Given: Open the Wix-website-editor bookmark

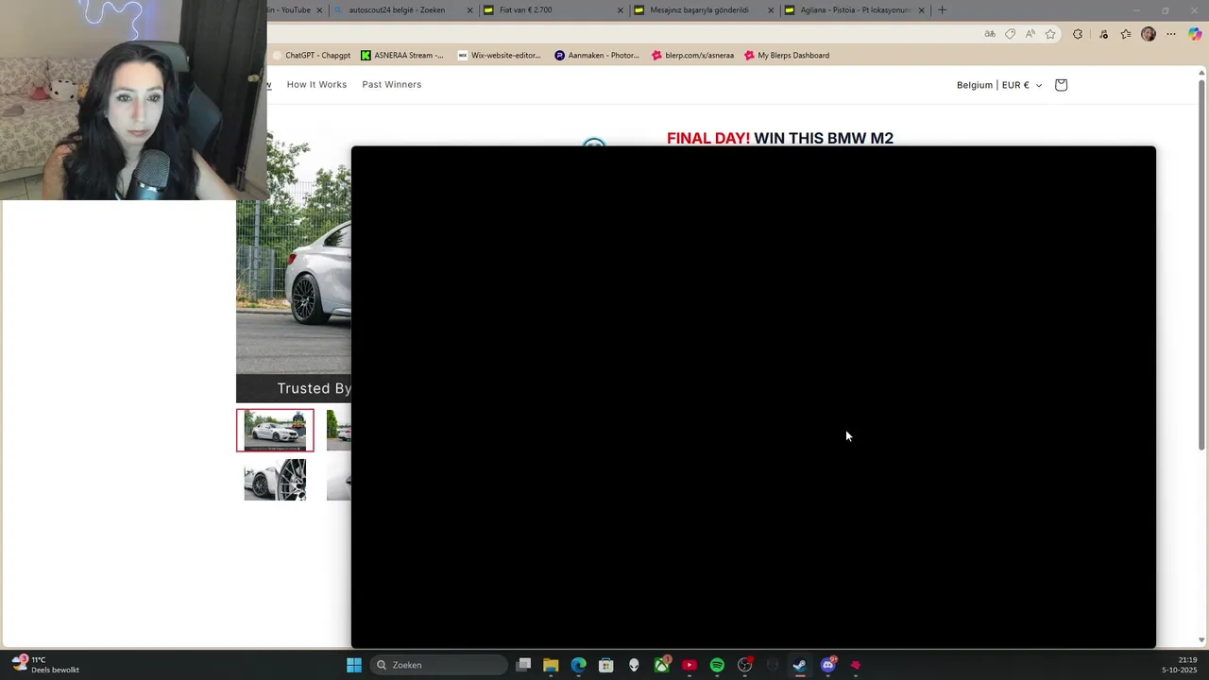Looking at the screenshot, I should click(500, 56).
